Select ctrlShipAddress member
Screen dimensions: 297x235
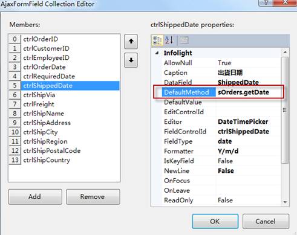pyautogui.click(x=64, y=123)
